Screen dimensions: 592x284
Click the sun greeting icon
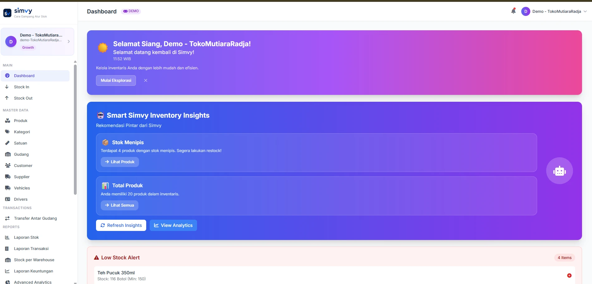(x=103, y=48)
